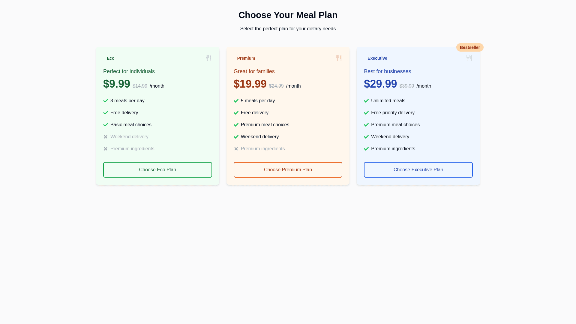
Task: Choose the Eco Plan button
Action: 157,170
